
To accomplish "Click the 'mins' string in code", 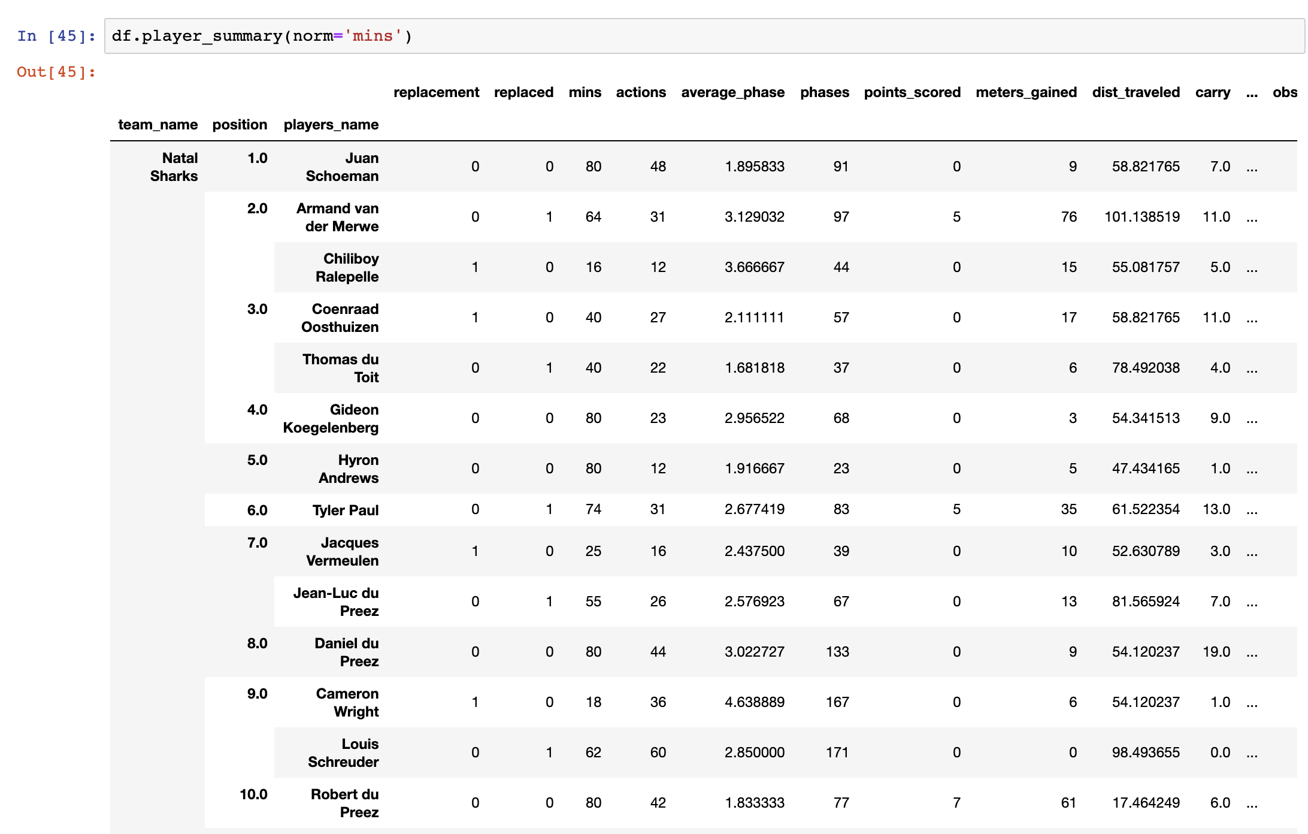I will point(373,36).
